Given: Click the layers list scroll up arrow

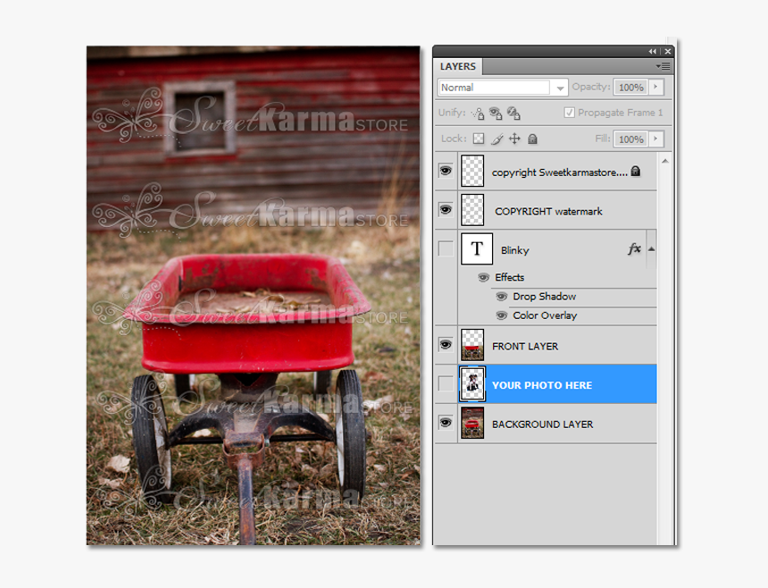Looking at the screenshot, I should click(x=664, y=161).
